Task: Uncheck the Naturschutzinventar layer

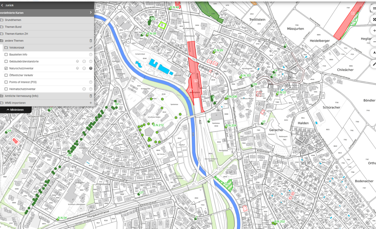Action: pyautogui.click(x=6, y=68)
